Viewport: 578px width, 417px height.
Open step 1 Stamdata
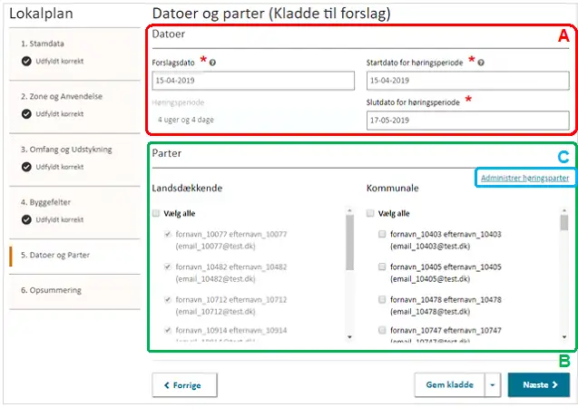point(42,44)
